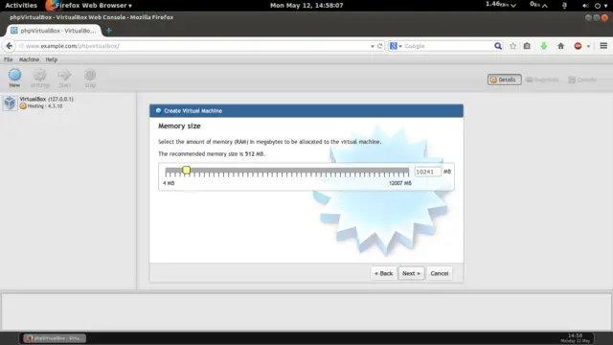Click the search magnifier icon

click(x=498, y=46)
